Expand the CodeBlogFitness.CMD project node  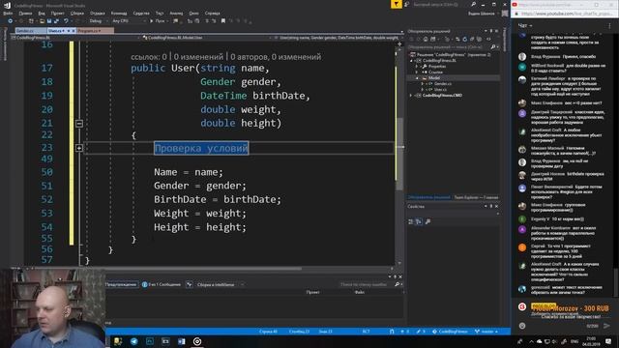tap(411, 95)
